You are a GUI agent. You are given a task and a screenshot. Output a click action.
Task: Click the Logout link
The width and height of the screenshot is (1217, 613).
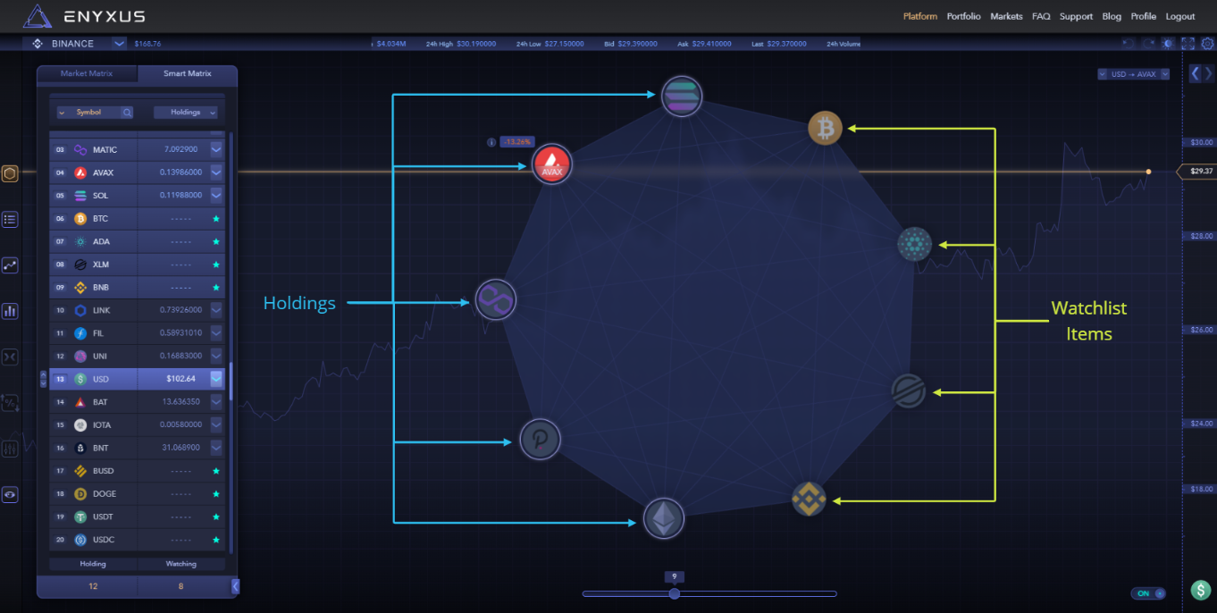click(1180, 16)
